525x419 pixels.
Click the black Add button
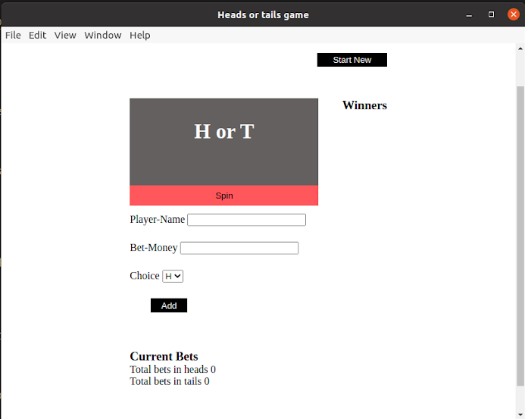169,305
